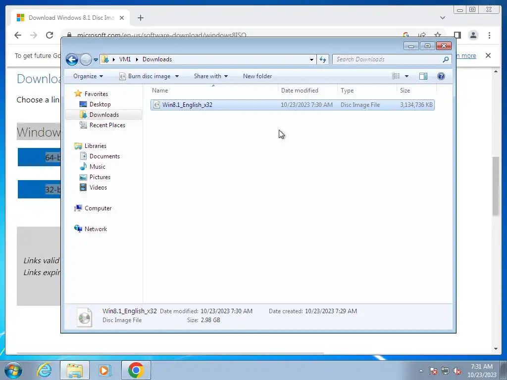The width and height of the screenshot is (507, 380).
Task: Maximize the Explorer window
Action: coord(427,46)
